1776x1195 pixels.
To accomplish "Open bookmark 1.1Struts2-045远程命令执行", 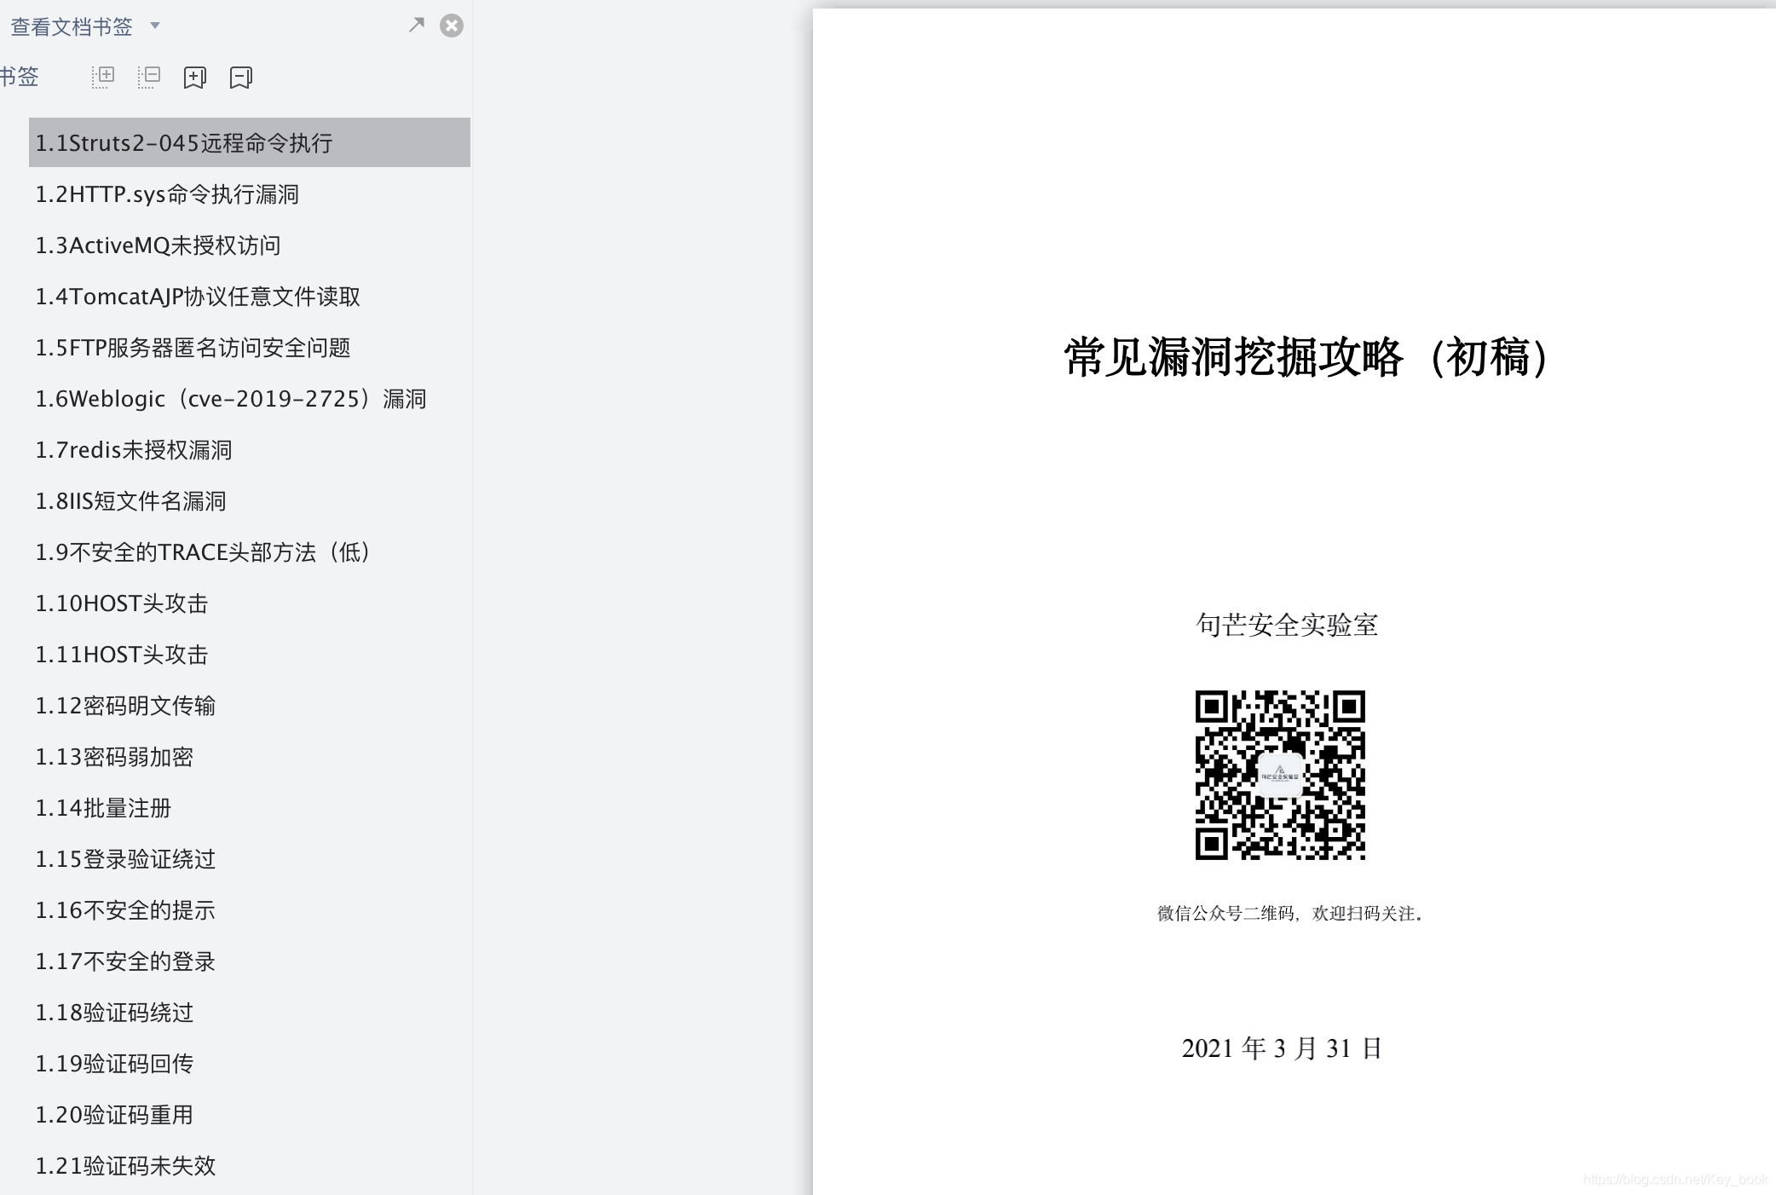I will coord(186,143).
